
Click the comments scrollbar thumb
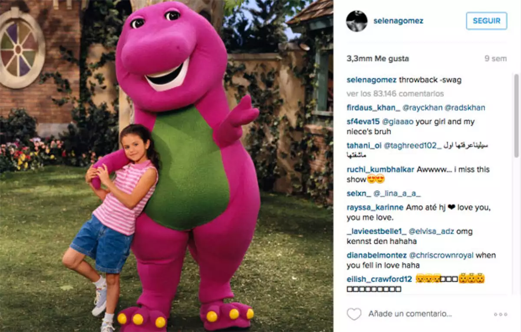tap(516, 116)
